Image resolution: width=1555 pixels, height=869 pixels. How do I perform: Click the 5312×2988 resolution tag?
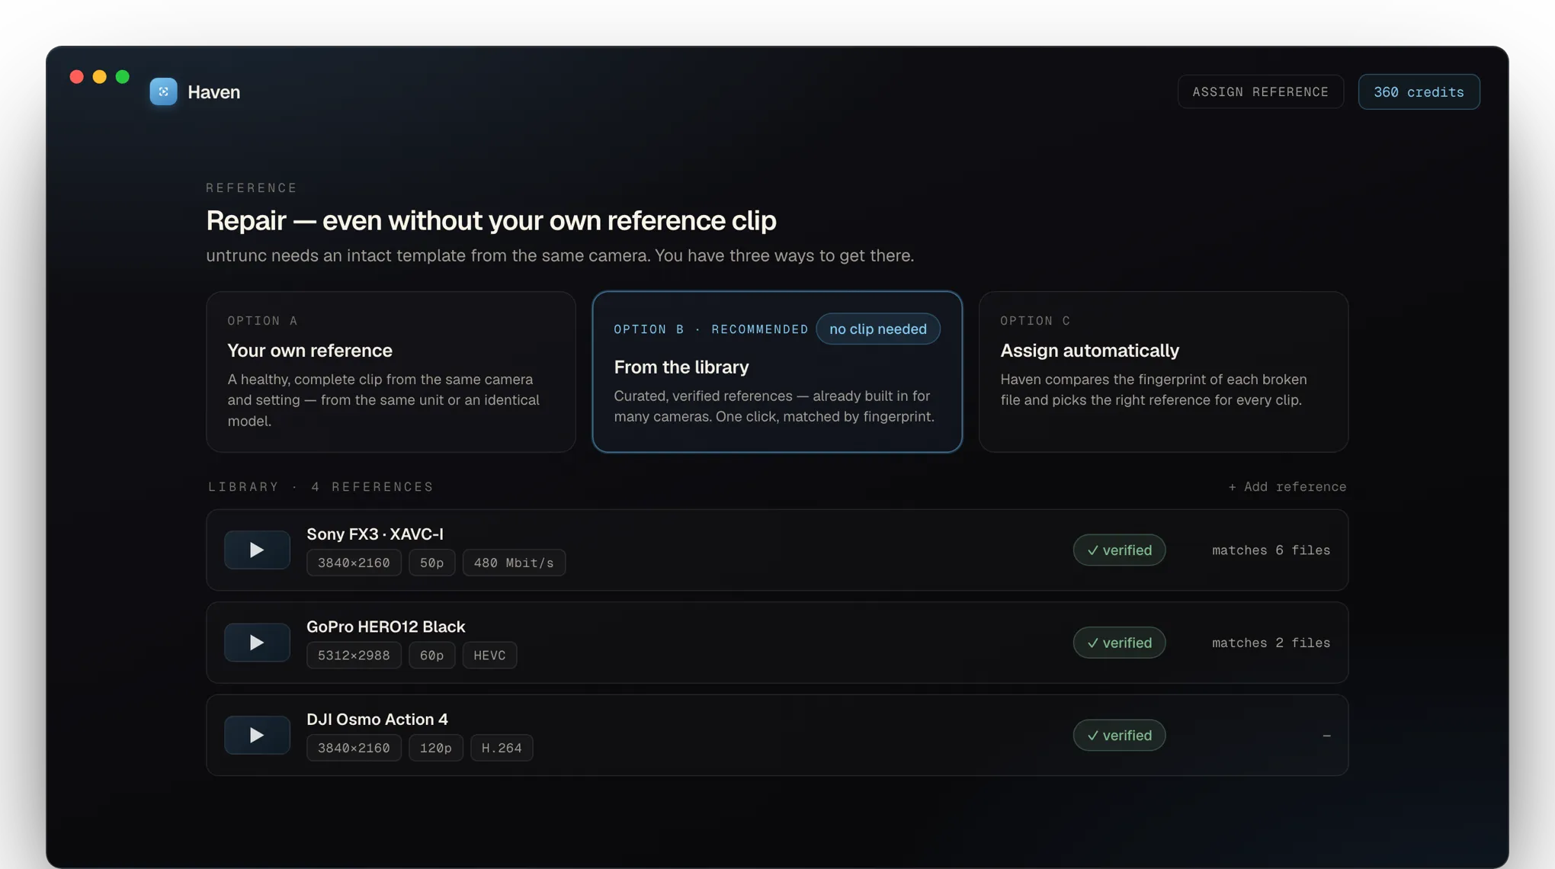click(354, 655)
